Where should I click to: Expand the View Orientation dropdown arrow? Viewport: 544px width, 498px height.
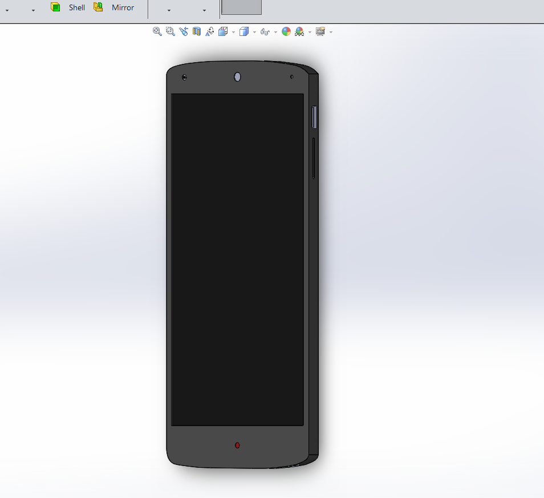[x=233, y=31]
